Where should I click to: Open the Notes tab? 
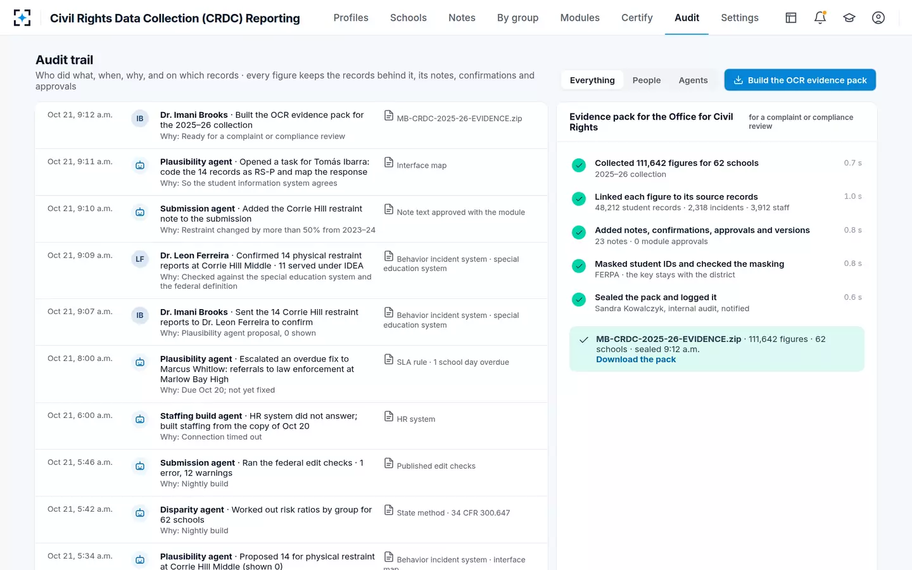[x=462, y=18]
